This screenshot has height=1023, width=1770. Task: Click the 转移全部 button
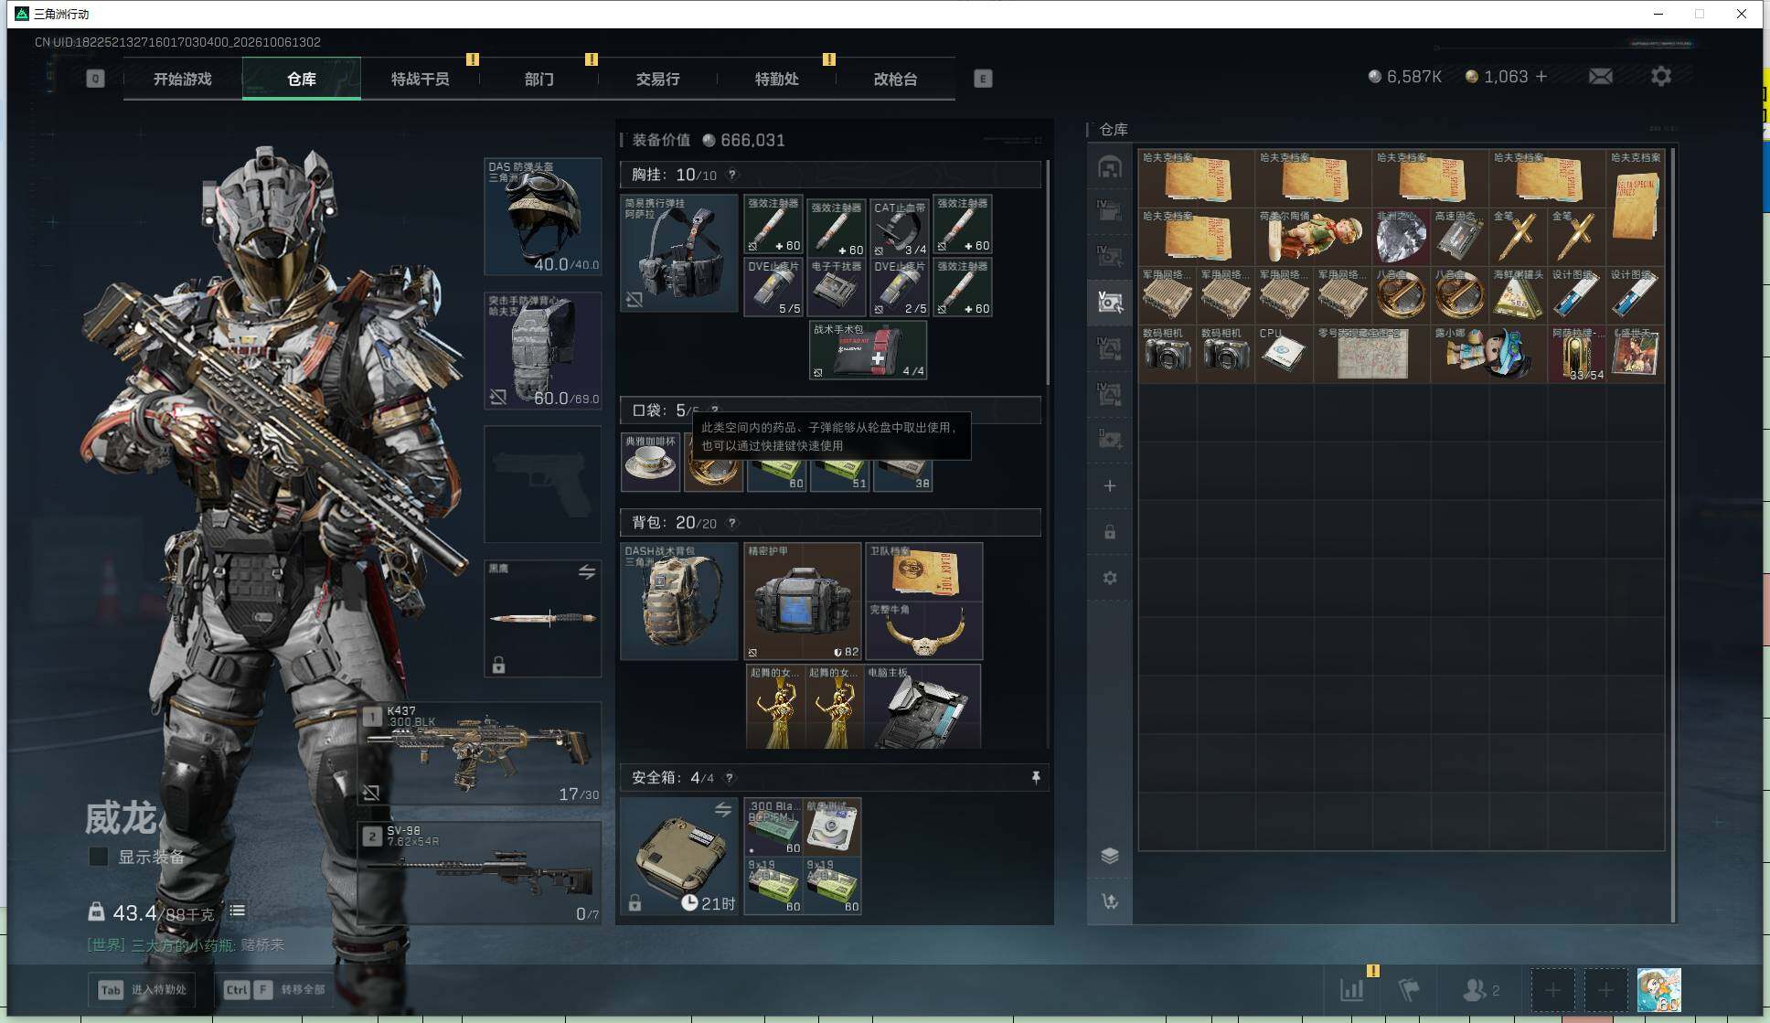click(274, 989)
